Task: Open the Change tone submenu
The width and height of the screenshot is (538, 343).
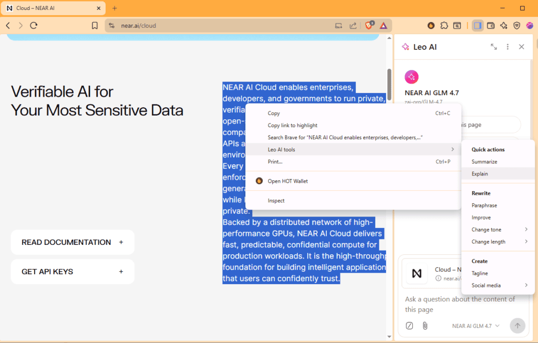Action: coord(496,230)
